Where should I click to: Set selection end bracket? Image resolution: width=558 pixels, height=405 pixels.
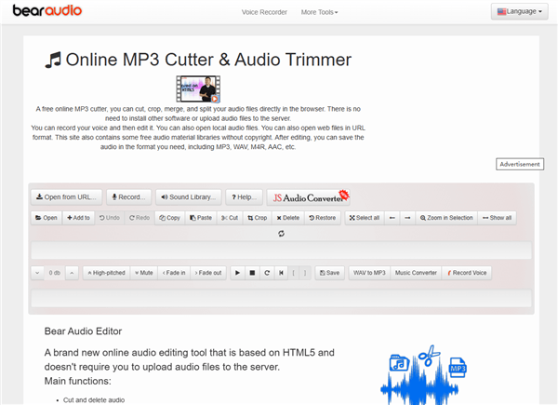pyautogui.click(x=305, y=273)
